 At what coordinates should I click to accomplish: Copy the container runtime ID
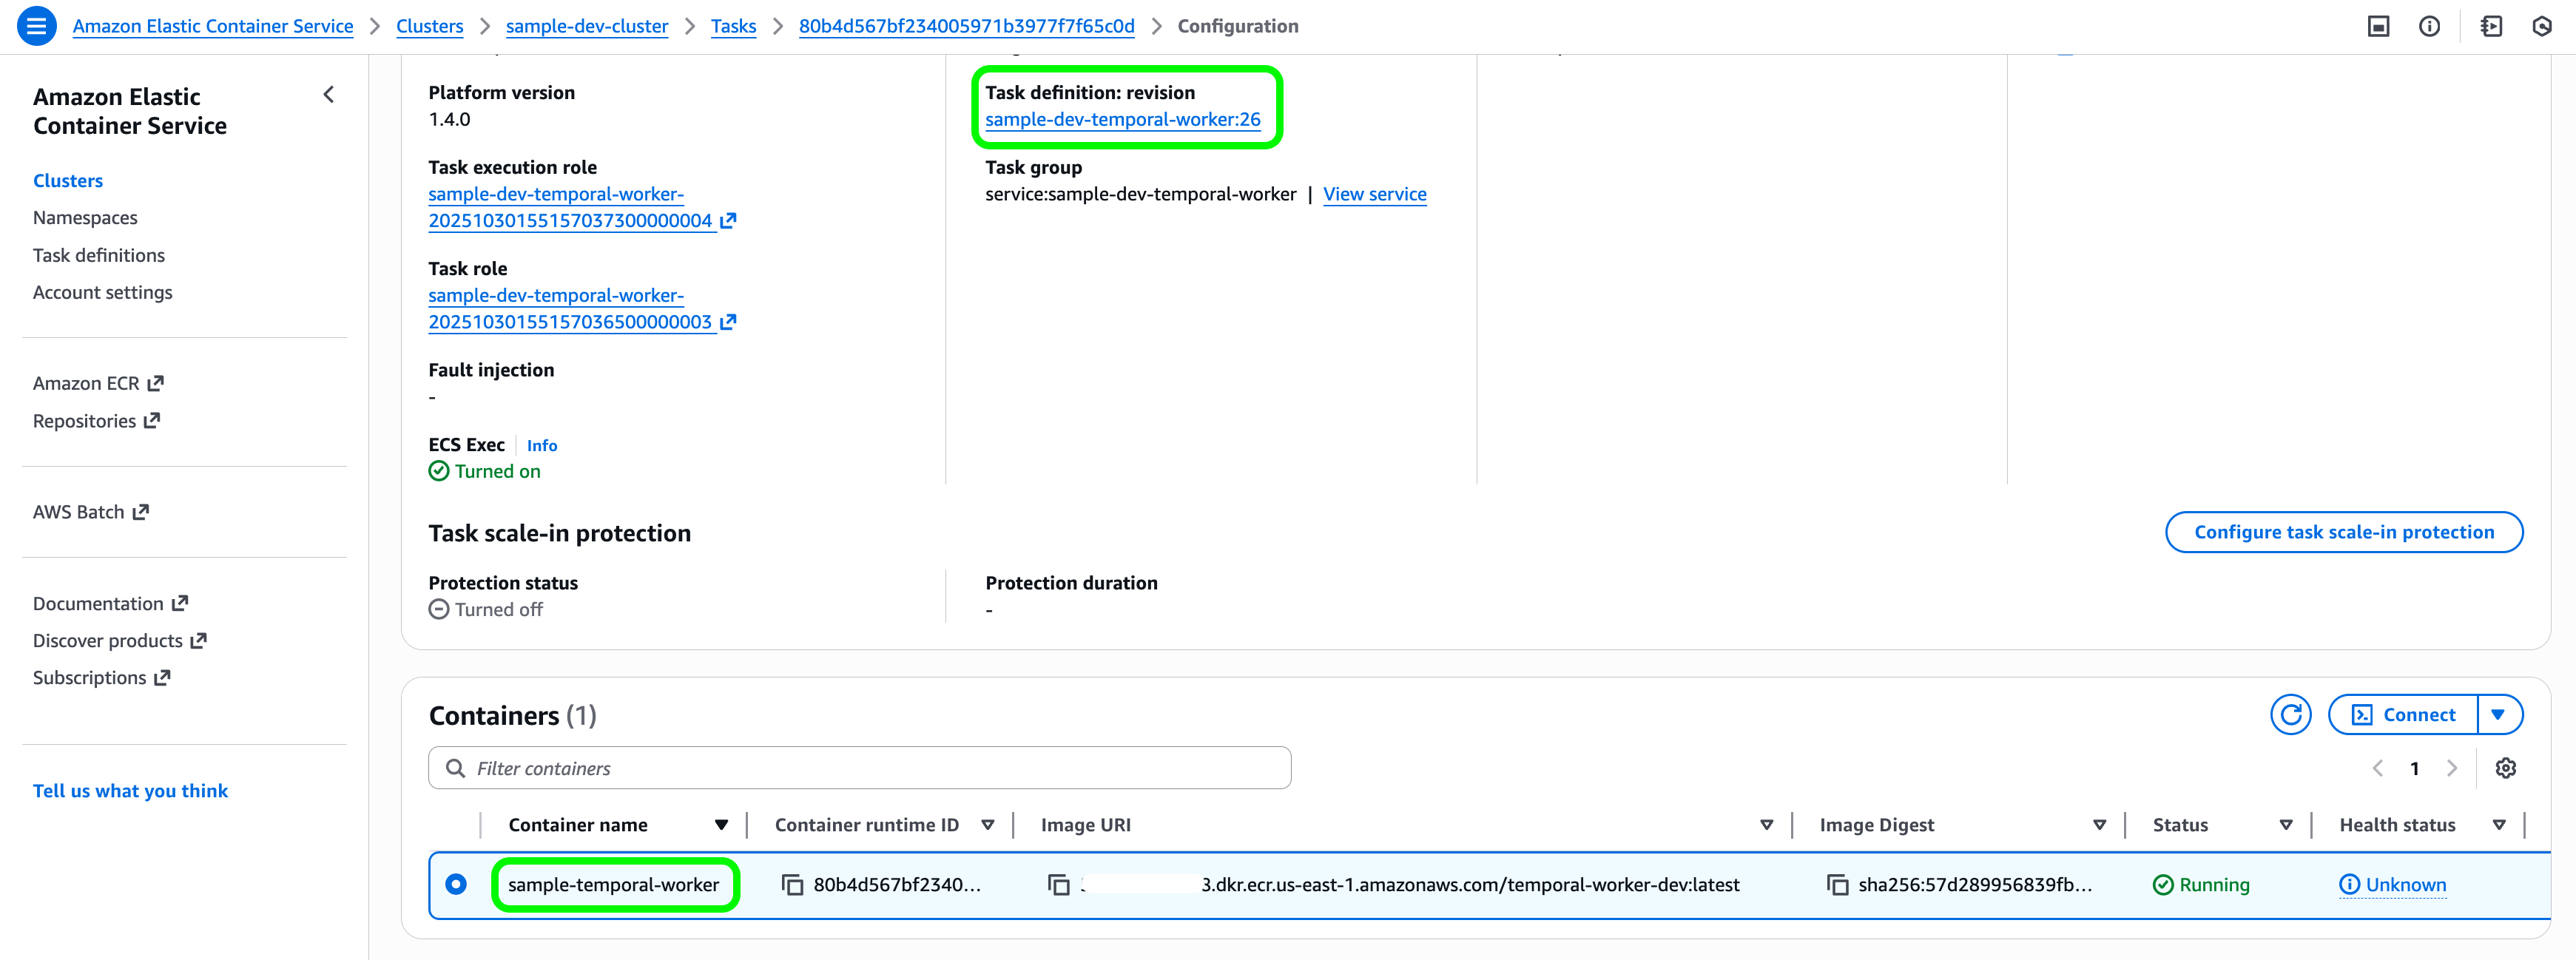(792, 885)
